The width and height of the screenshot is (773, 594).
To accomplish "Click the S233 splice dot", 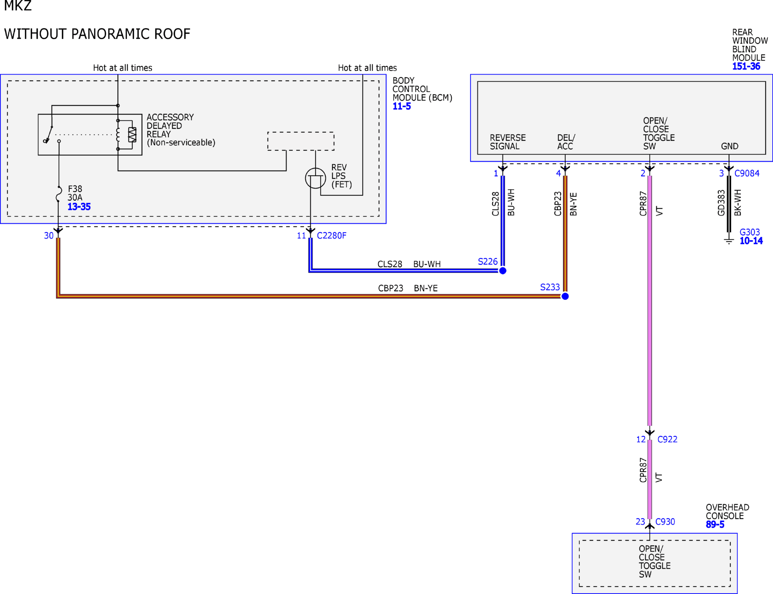I will pos(565,296).
